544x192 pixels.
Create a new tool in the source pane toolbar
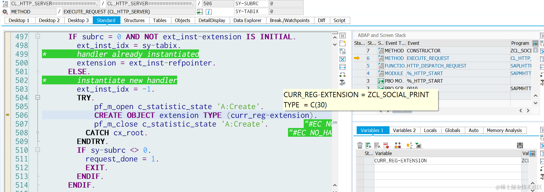pyautogui.click(x=343, y=44)
